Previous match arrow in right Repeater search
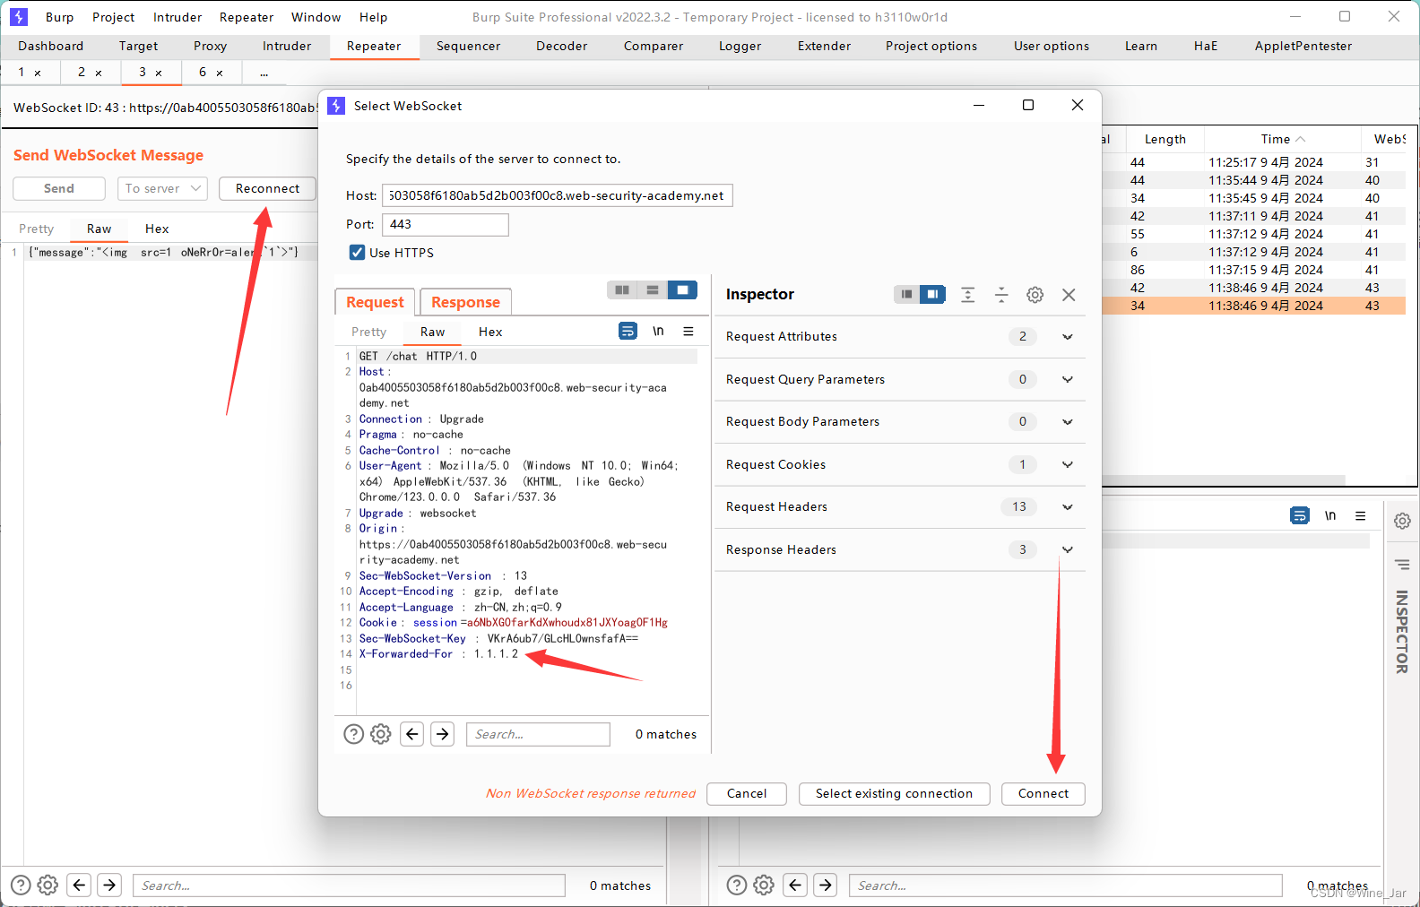Image resolution: width=1420 pixels, height=907 pixels. [x=795, y=885]
